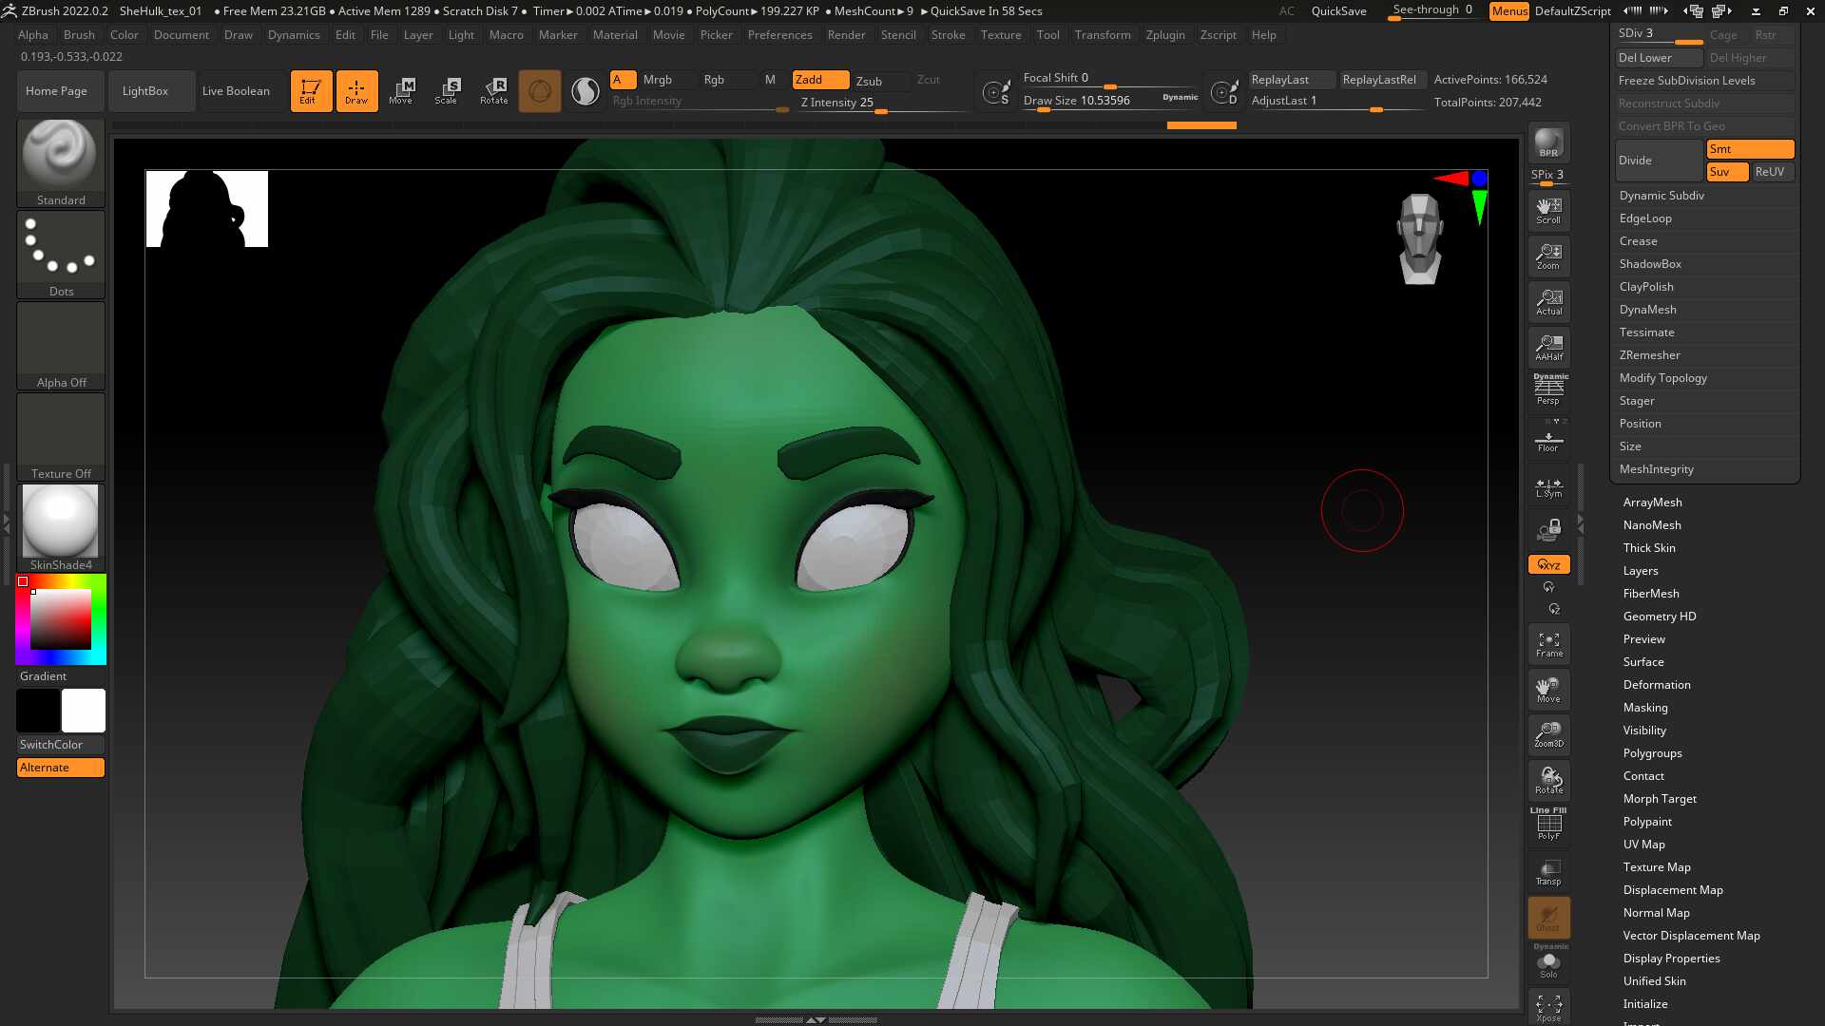This screenshot has height=1026, width=1825.
Task: Click the Zoom3D navigation icon
Action: pyautogui.click(x=1548, y=734)
